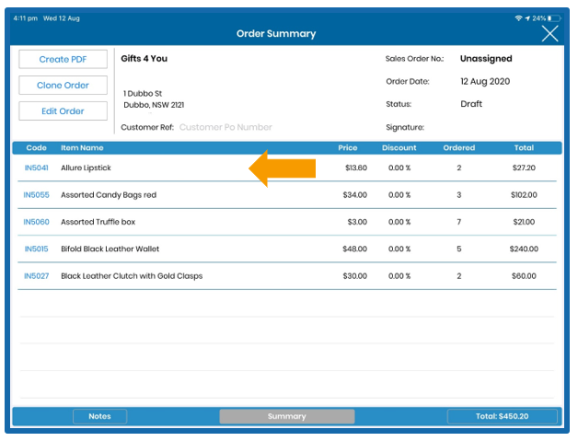Screen dimensions: 578x441
Task: Click the $3.00 price value
Action: tap(357, 222)
